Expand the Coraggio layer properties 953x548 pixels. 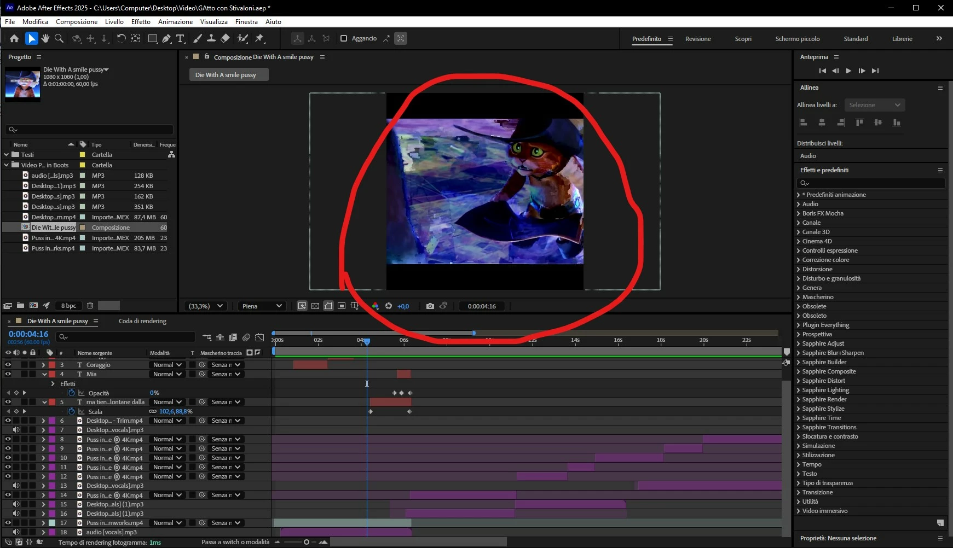43,365
